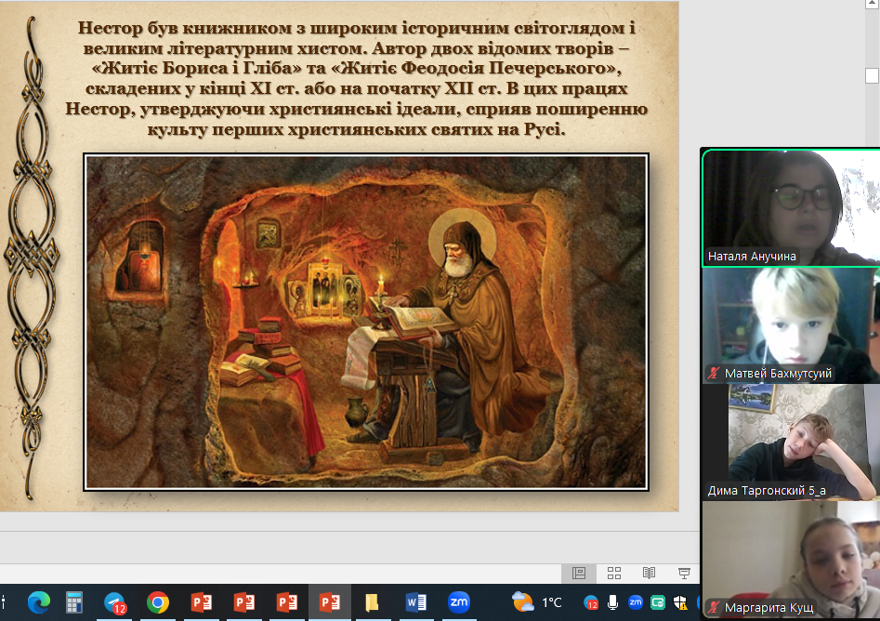The image size is (880, 621).
Task: Click muted mic icon for Маргарита Кущ
Action: coord(714,608)
